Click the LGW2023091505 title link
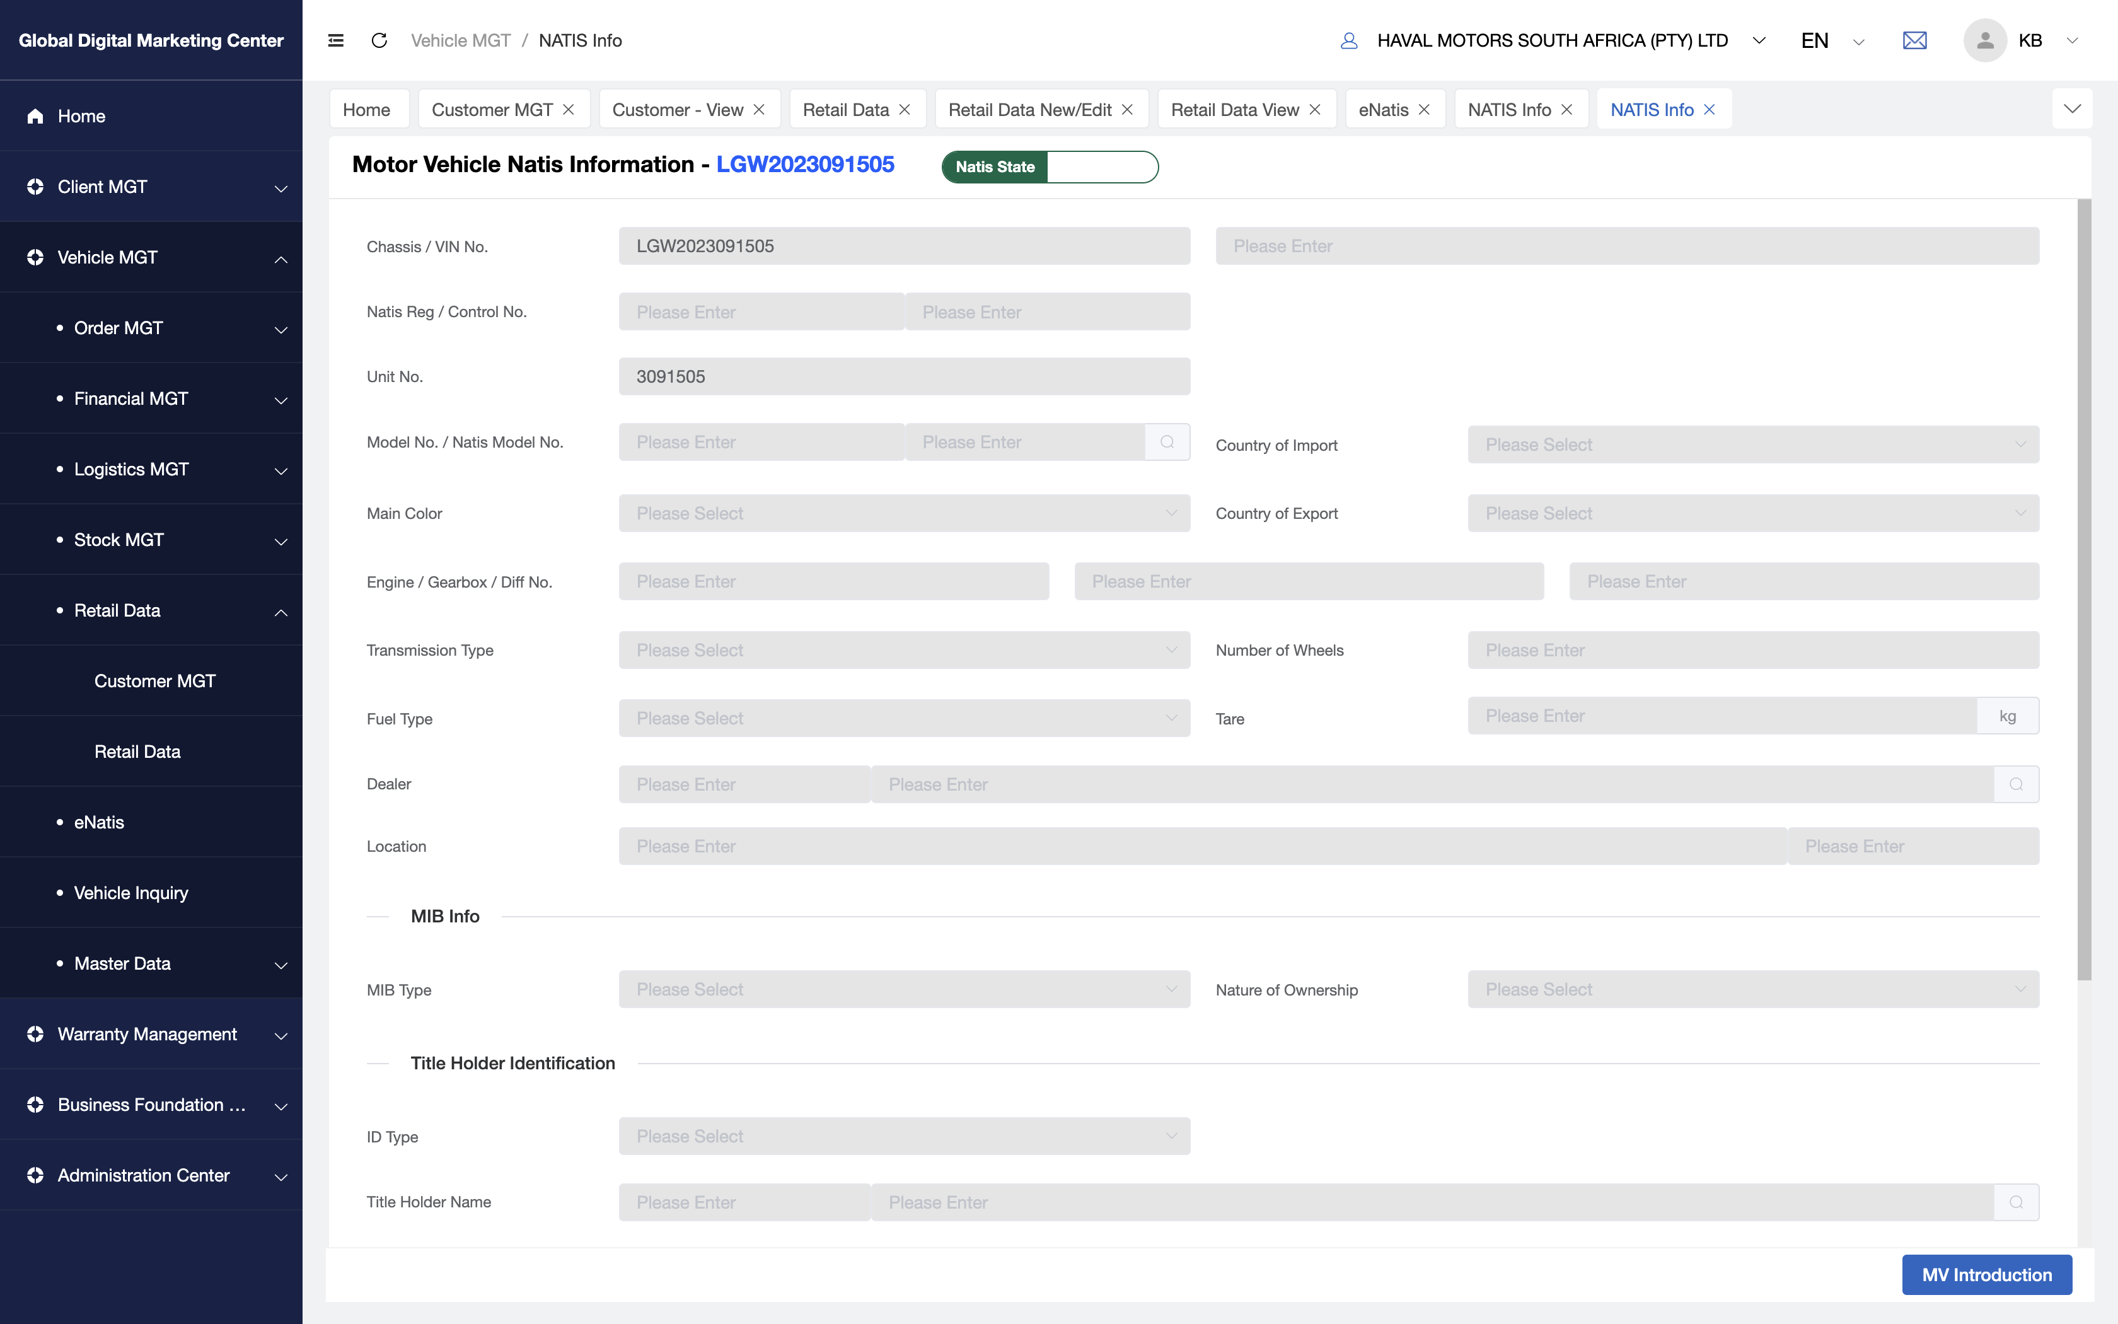This screenshot has width=2118, height=1324. [x=805, y=165]
